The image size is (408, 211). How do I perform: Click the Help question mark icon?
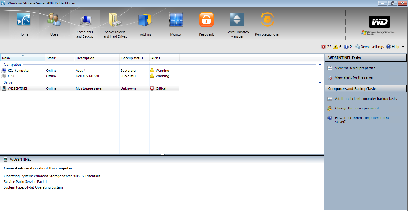tap(389, 47)
